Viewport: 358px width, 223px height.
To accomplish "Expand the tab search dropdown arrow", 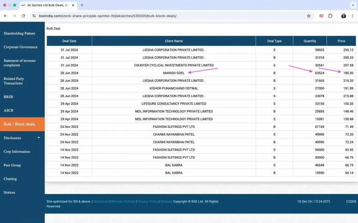I will click(352, 5).
